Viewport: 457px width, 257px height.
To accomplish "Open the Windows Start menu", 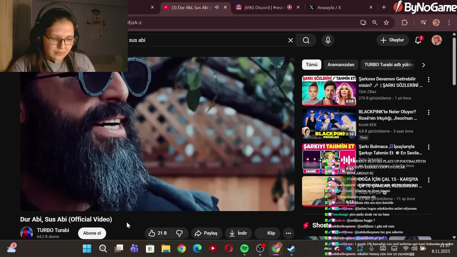I will 87,248.
